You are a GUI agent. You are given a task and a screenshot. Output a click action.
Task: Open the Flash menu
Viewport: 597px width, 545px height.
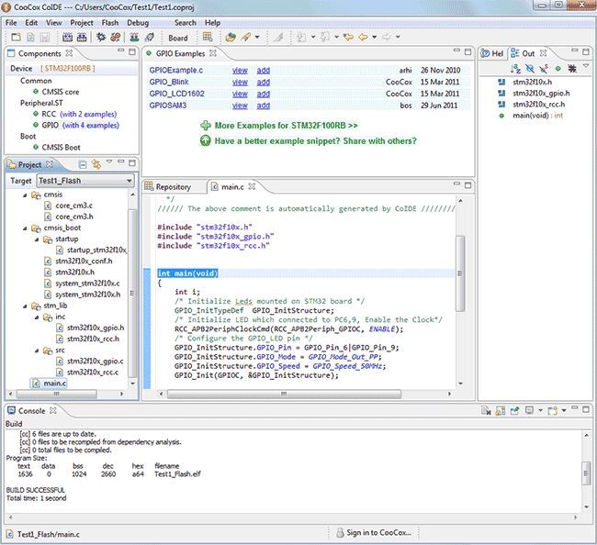pos(110,23)
